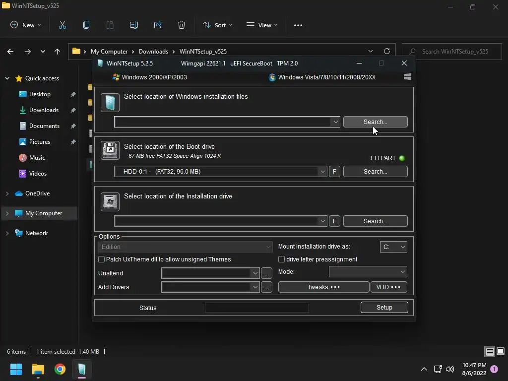Screen dimensions: 508x381
Task: Click the Delete trash icon in Explorer
Action: [182, 25]
